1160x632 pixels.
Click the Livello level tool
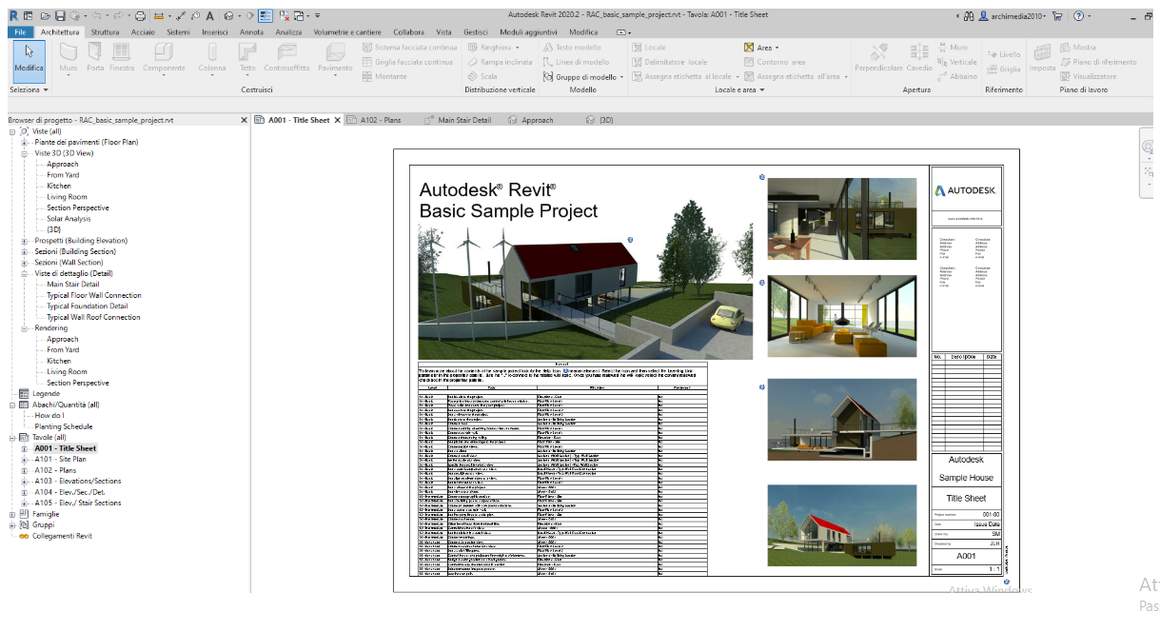point(1004,54)
